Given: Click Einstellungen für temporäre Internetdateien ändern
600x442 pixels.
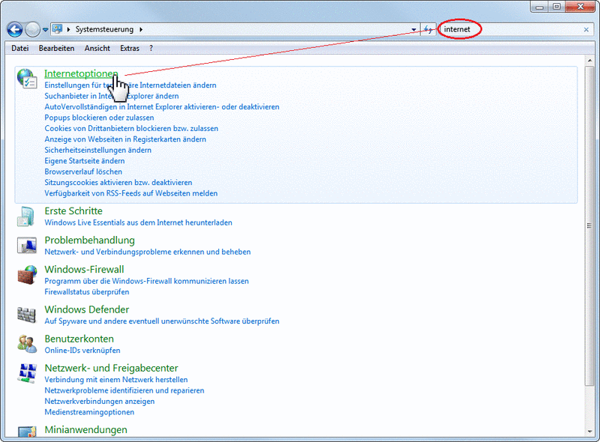Looking at the screenshot, I should pyautogui.click(x=130, y=85).
